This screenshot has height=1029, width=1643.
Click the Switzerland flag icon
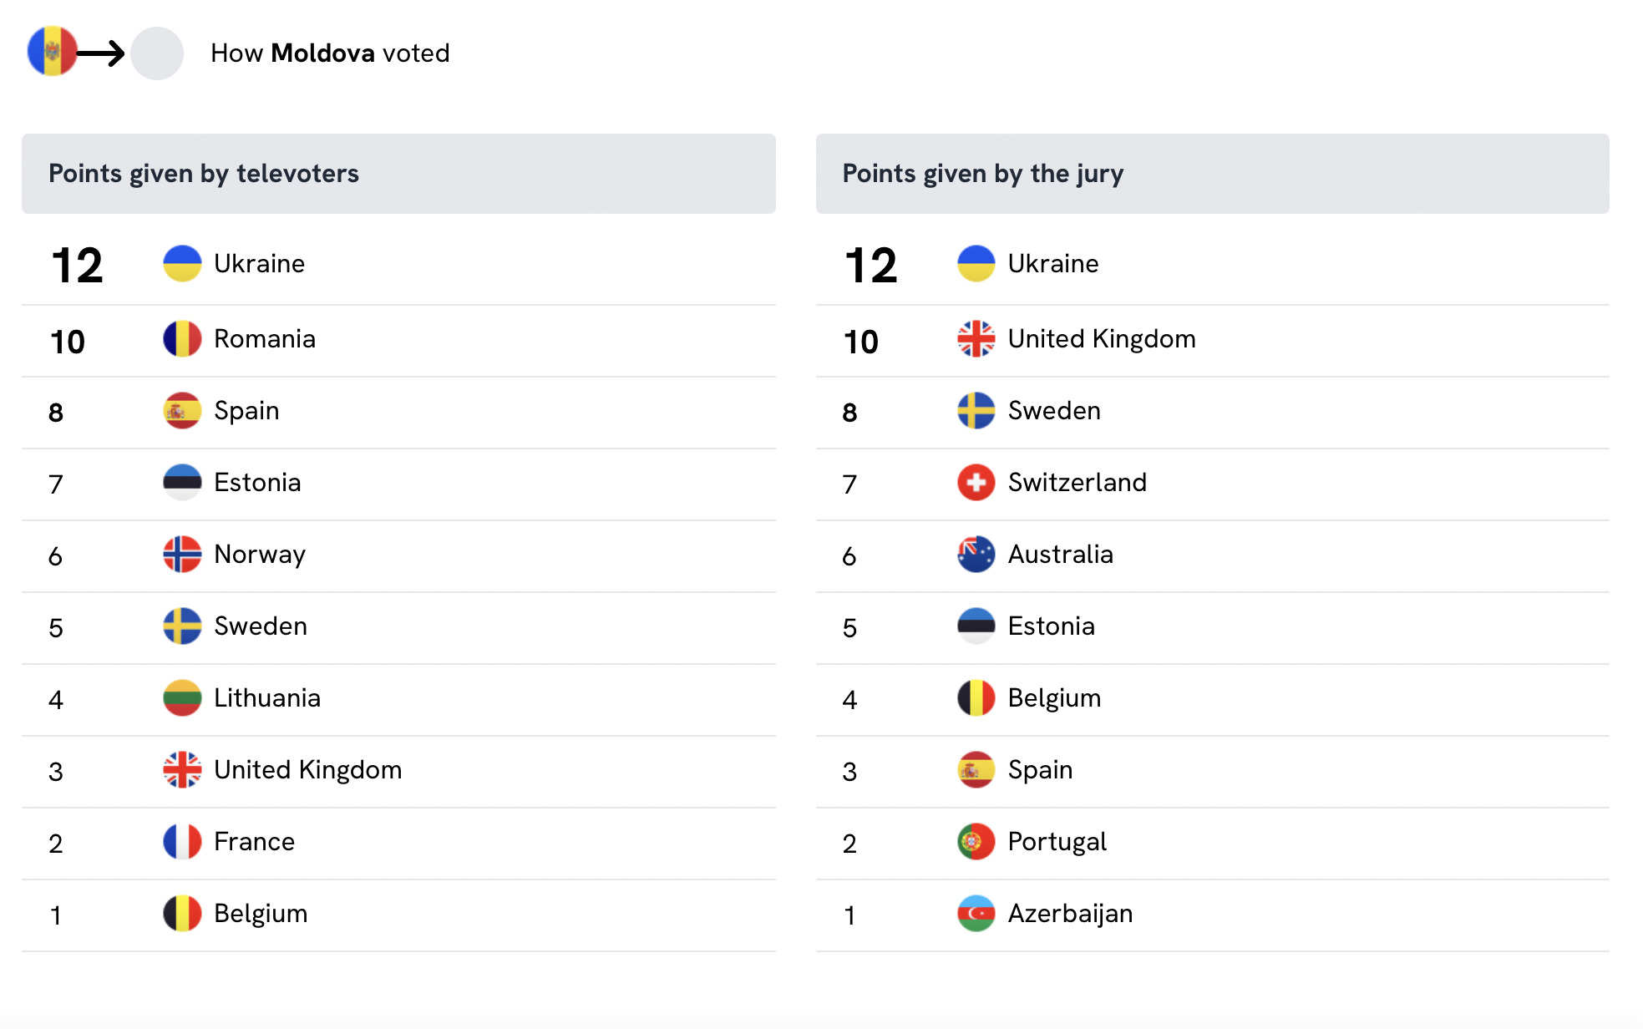tap(976, 483)
